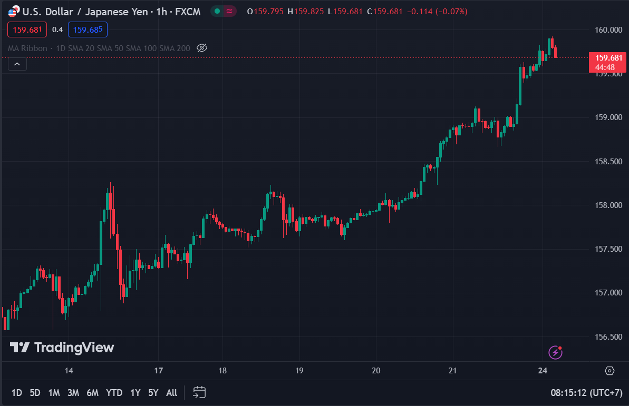Collapse the indicator legend with chevron
This screenshot has width=629, height=406.
click(17, 64)
